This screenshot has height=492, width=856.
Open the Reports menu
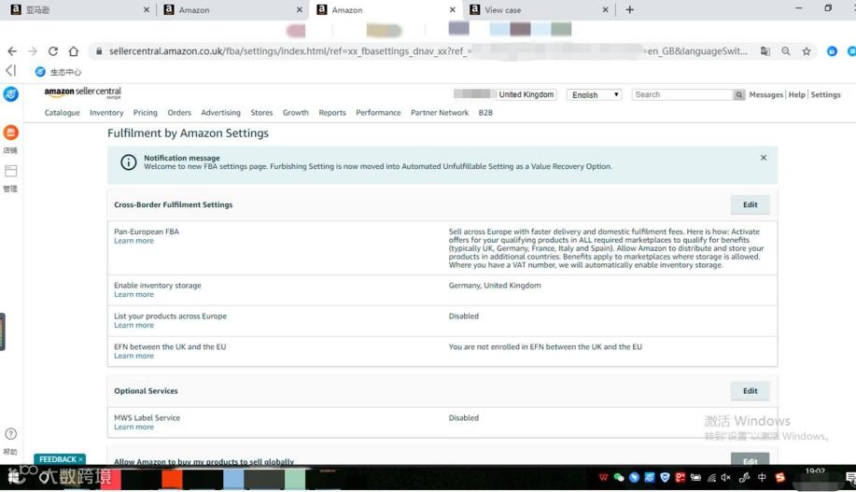332,112
